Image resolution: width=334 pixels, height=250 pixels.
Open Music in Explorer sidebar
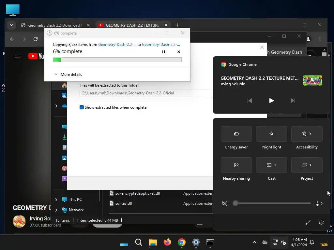64,168
